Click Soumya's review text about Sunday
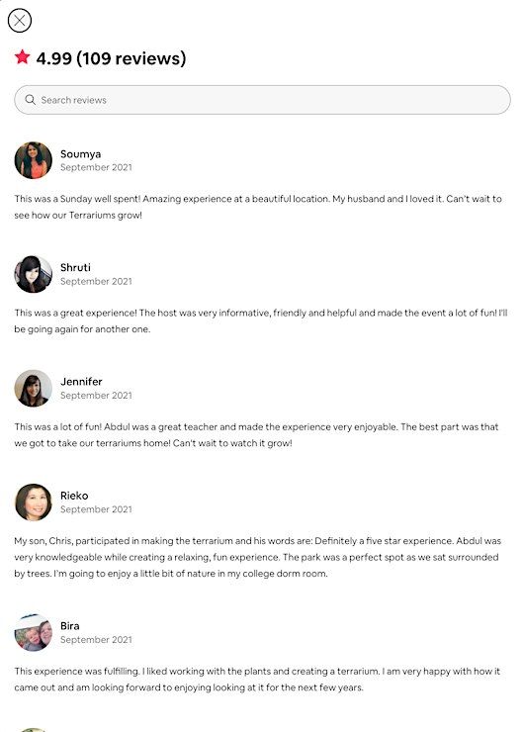The image size is (523, 732). tap(258, 207)
